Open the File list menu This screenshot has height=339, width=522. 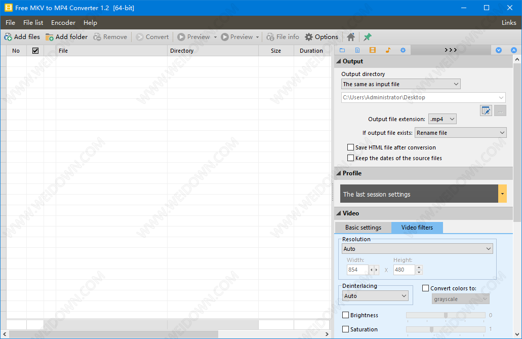[33, 23]
